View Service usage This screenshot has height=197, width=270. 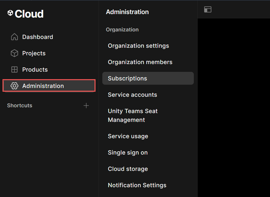(x=128, y=136)
